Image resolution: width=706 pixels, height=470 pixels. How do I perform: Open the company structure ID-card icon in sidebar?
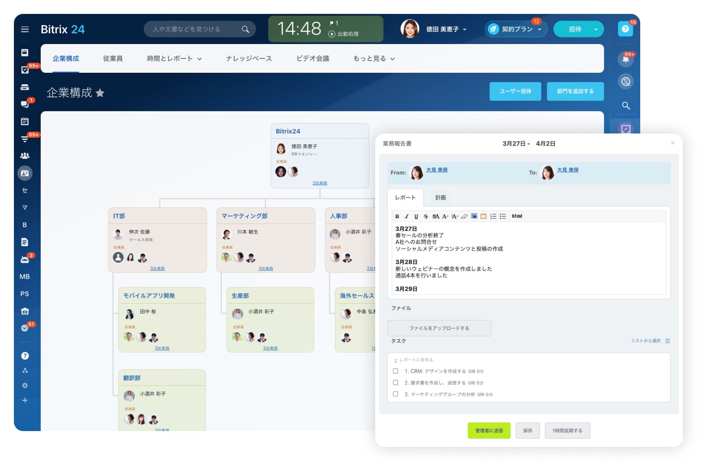tap(25, 173)
